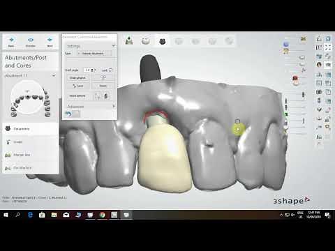The width and height of the screenshot is (335, 251).
Task: Open the Die interface workflow step
Action: [x=30, y=168]
